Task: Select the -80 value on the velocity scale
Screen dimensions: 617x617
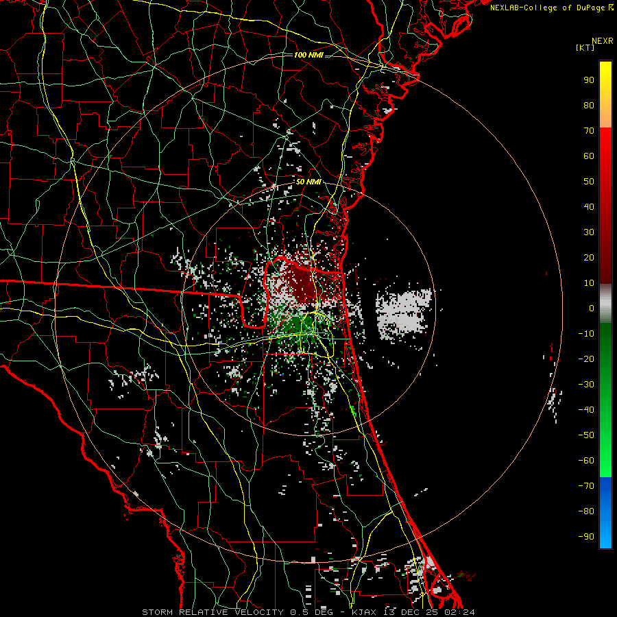Action: [586, 511]
